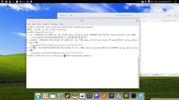This screenshot has height=100, width=179.
Task: Open the Budgie menu launcher in top panel
Action: pyautogui.click(x=2, y=2)
